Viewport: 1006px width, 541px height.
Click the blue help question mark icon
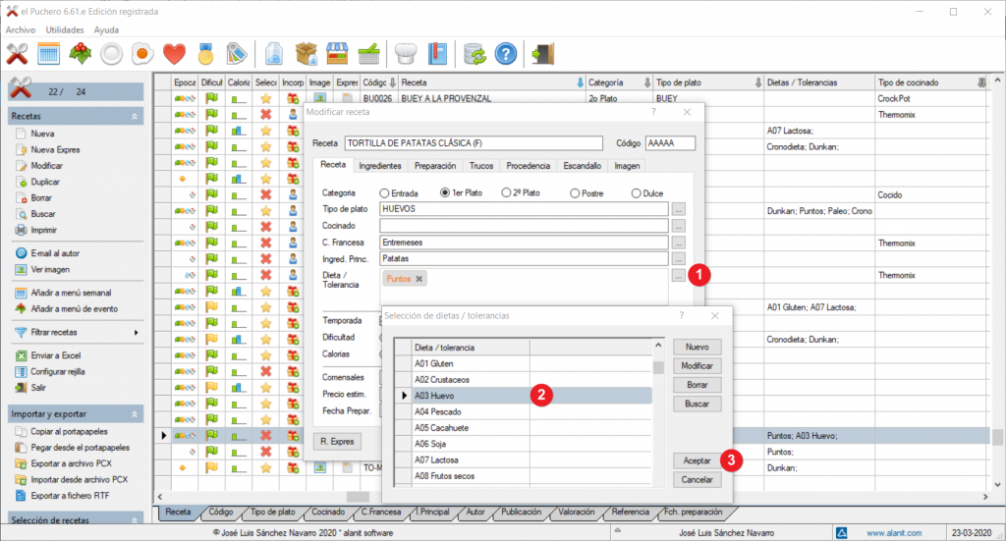click(505, 53)
